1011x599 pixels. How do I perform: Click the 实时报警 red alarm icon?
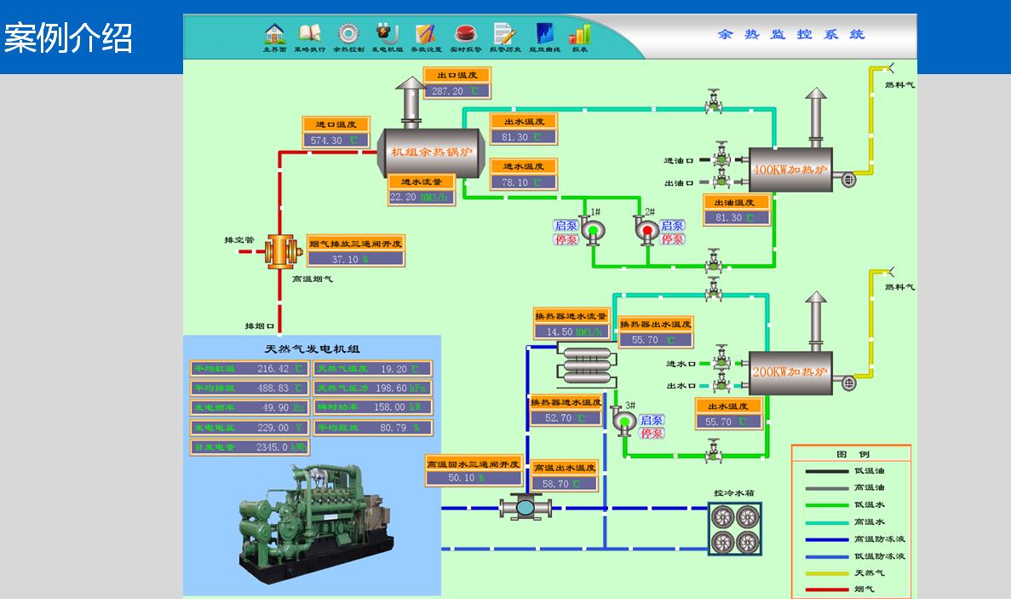[465, 34]
